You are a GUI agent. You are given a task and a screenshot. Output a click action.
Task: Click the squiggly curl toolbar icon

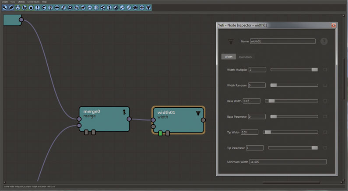[77, 8]
